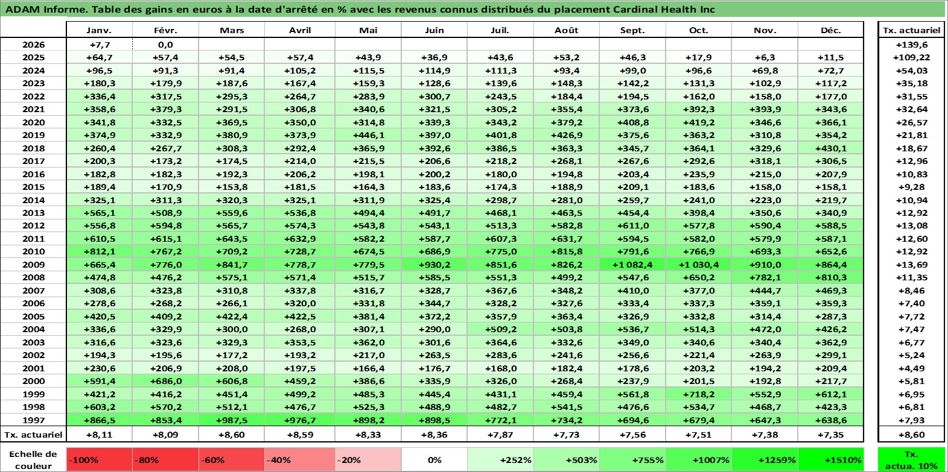The width and height of the screenshot is (948, 472).
Task: Click the -20% pink scale swatch
Action: [368, 459]
